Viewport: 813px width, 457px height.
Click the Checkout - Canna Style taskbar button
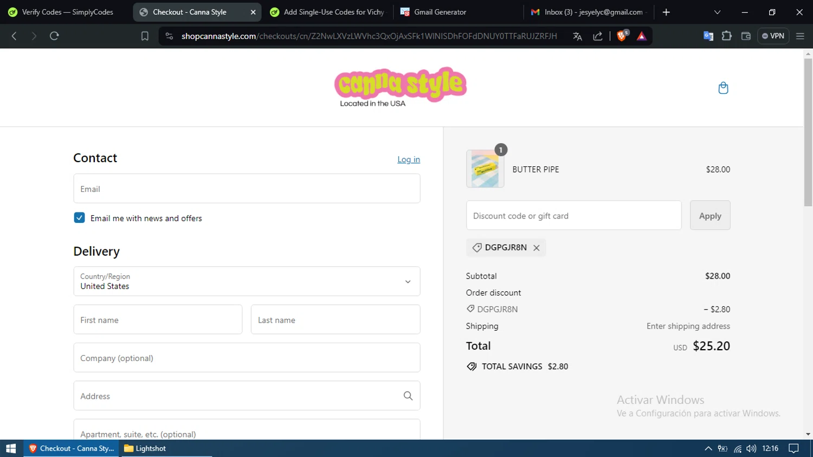71,448
